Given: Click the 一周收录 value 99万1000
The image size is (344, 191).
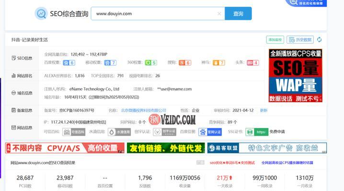Looking at the screenshot, I should [265, 178].
